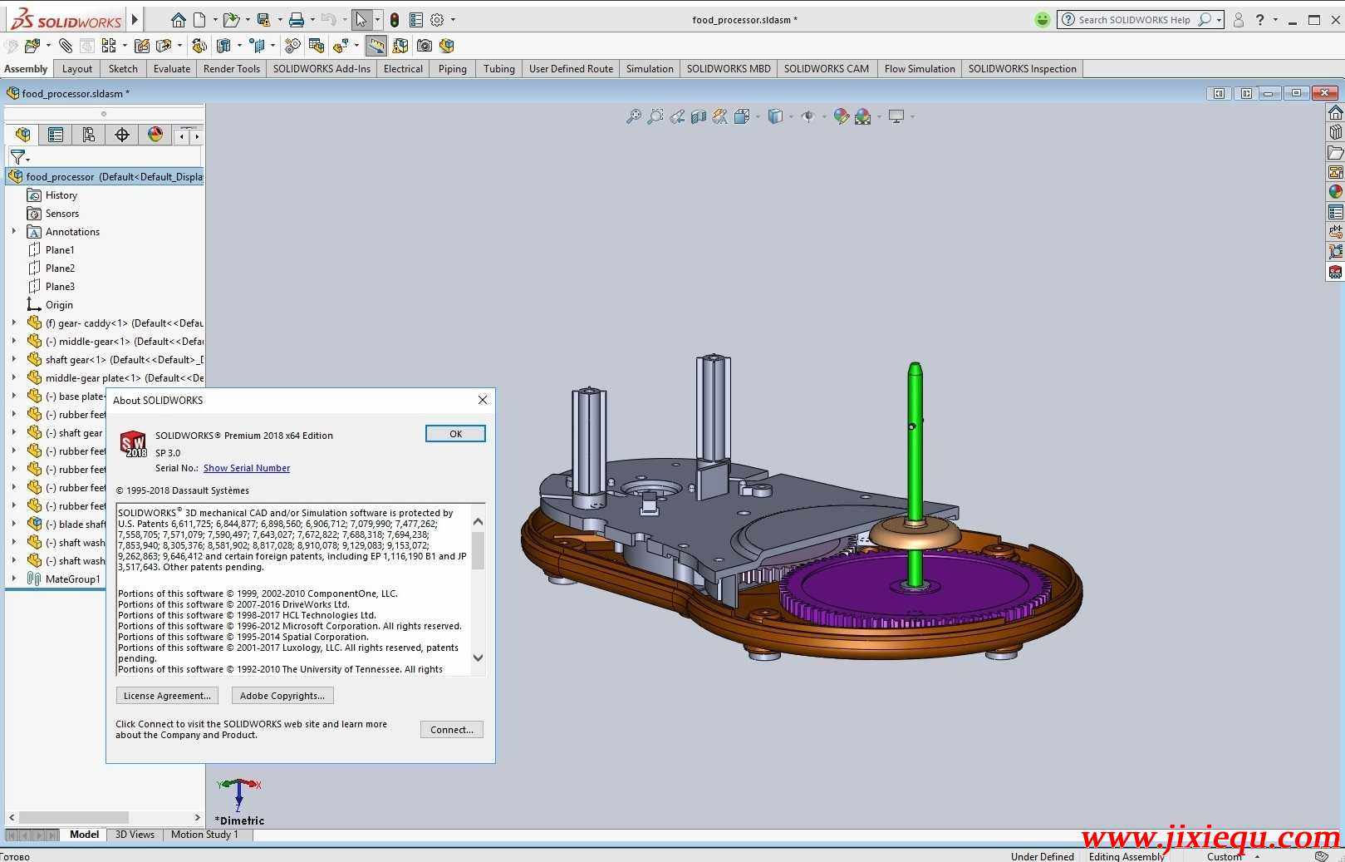Click the Hide/Show Items eye icon
The width and height of the screenshot is (1345, 862).
click(x=810, y=116)
